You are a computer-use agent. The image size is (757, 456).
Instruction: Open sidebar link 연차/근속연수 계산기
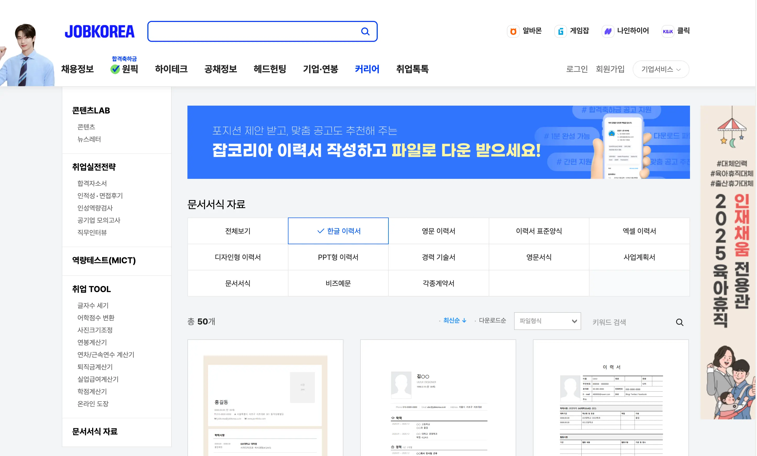pyautogui.click(x=106, y=355)
